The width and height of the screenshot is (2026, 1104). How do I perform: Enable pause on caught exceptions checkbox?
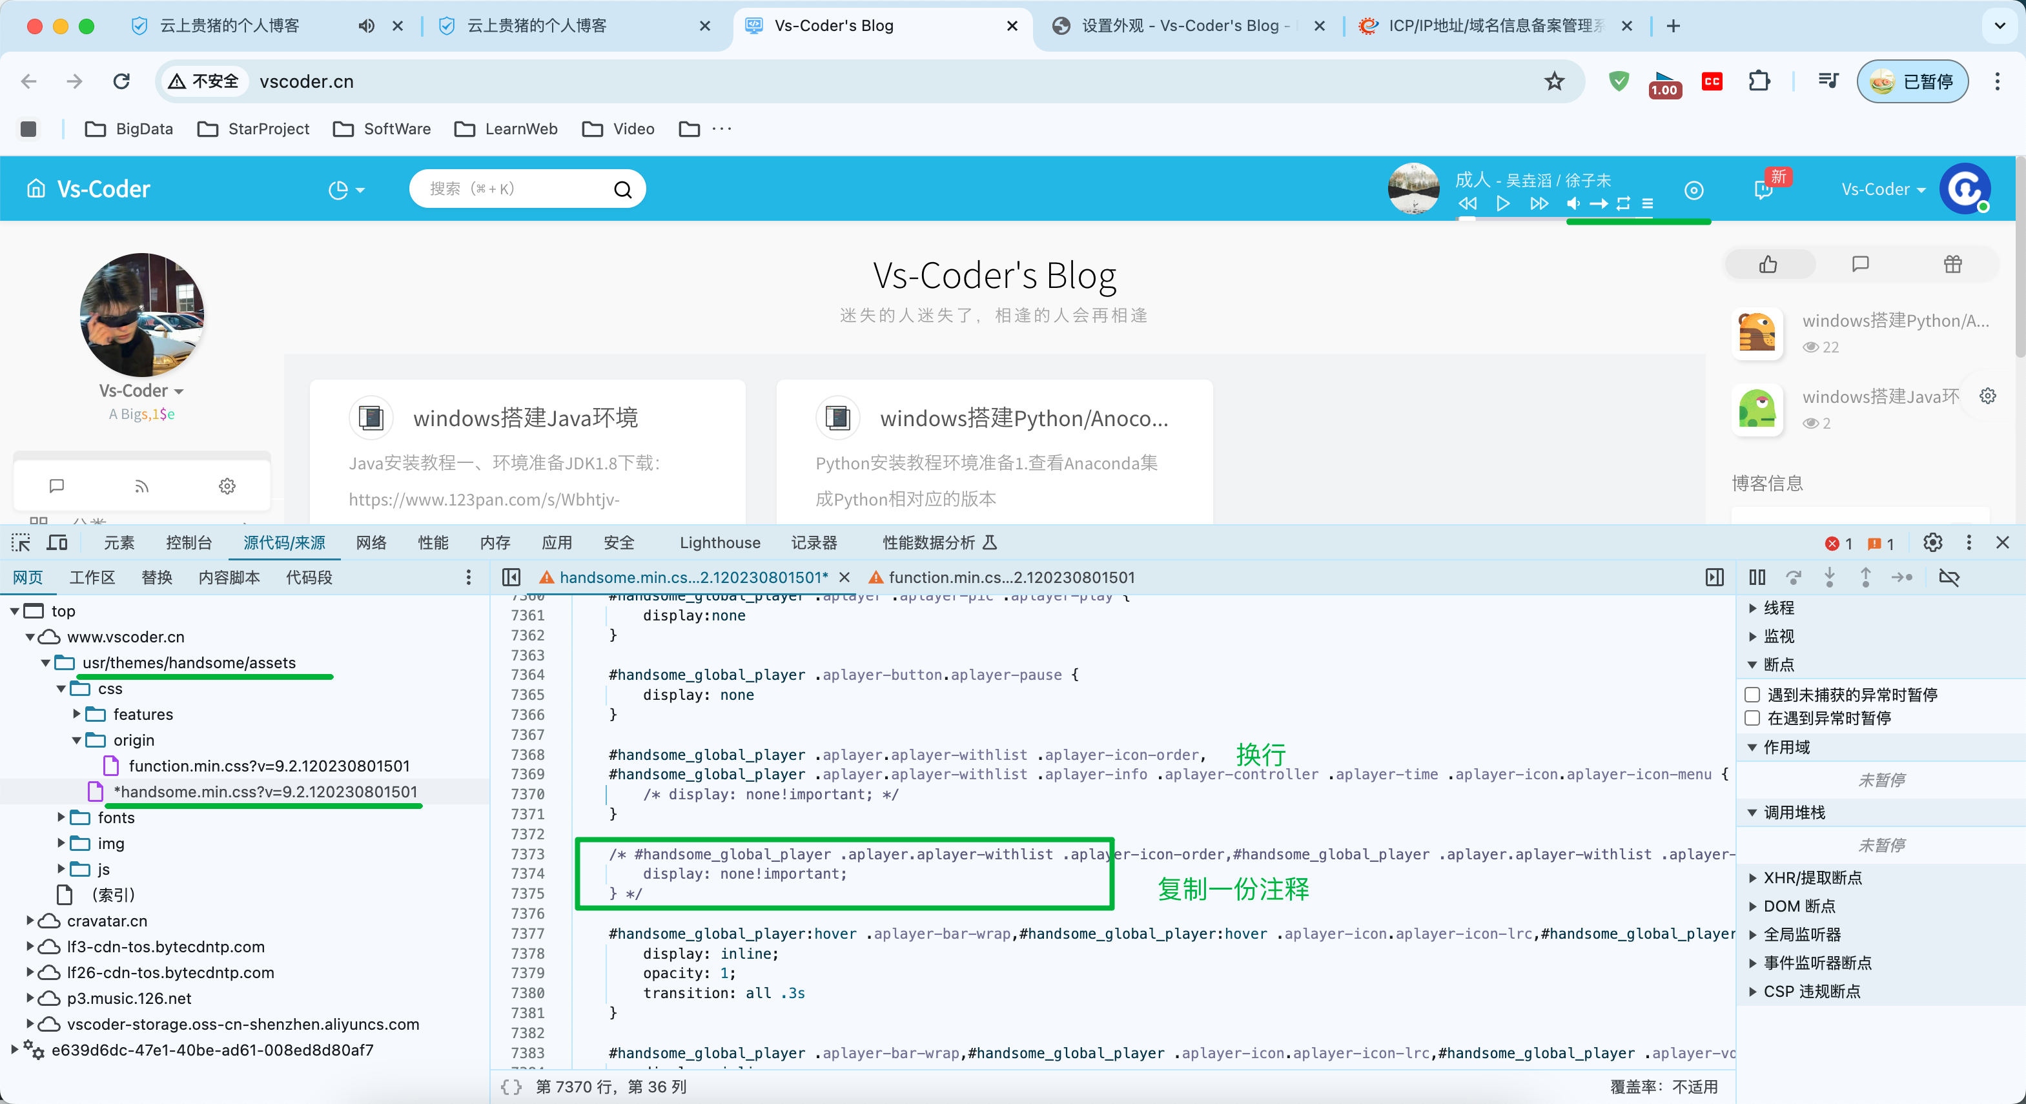click(x=1752, y=718)
